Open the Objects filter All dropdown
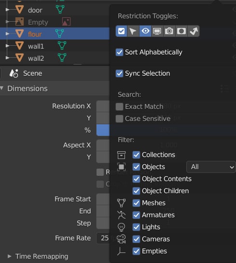 pos(211,167)
